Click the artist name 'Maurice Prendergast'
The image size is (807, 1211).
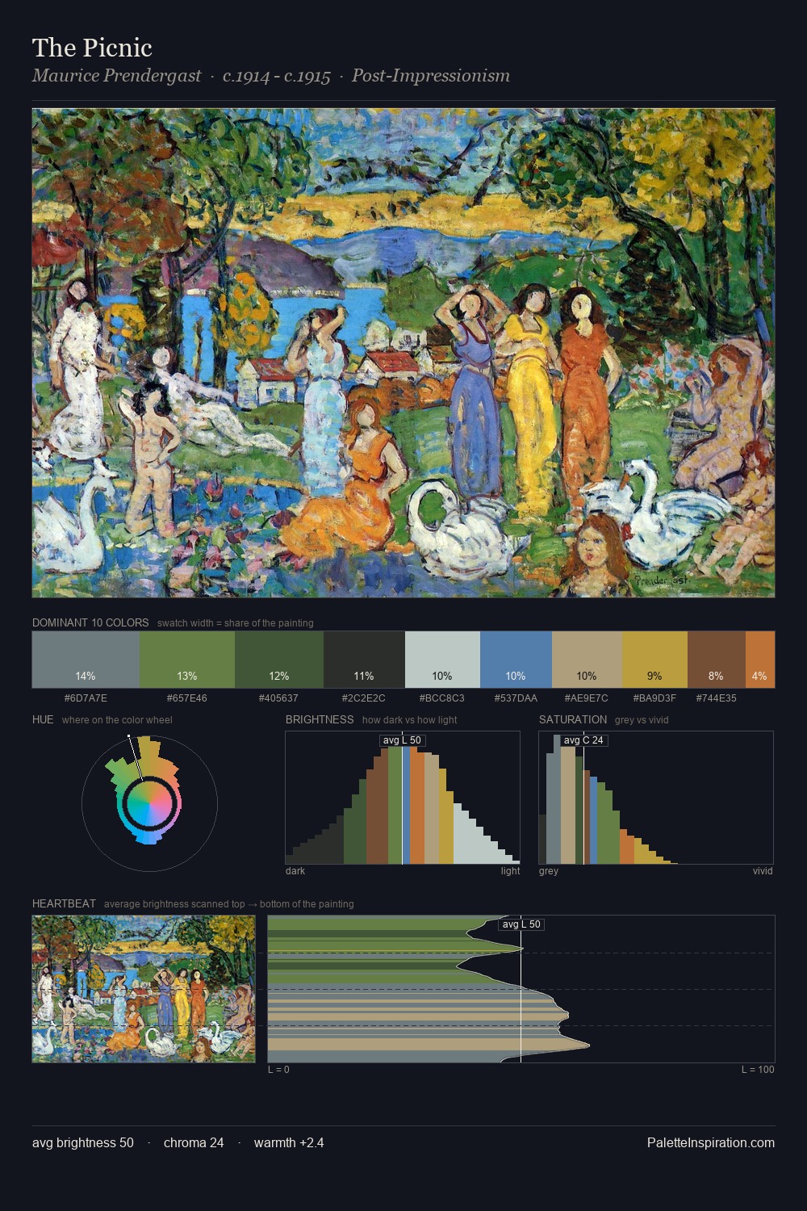point(116,76)
